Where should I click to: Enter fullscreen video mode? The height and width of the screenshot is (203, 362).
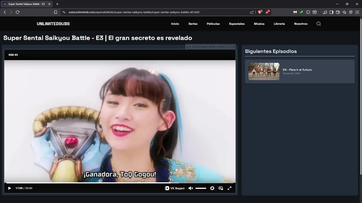click(230, 188)
